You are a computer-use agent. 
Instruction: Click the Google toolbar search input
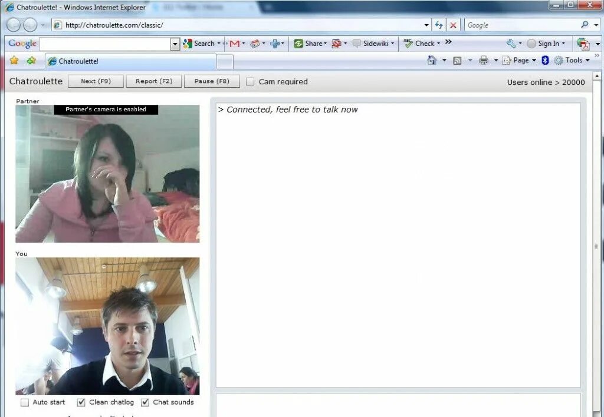105,44
